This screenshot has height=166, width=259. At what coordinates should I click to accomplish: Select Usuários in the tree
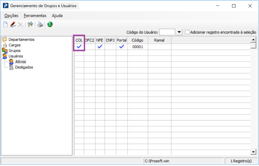[16, 56]
